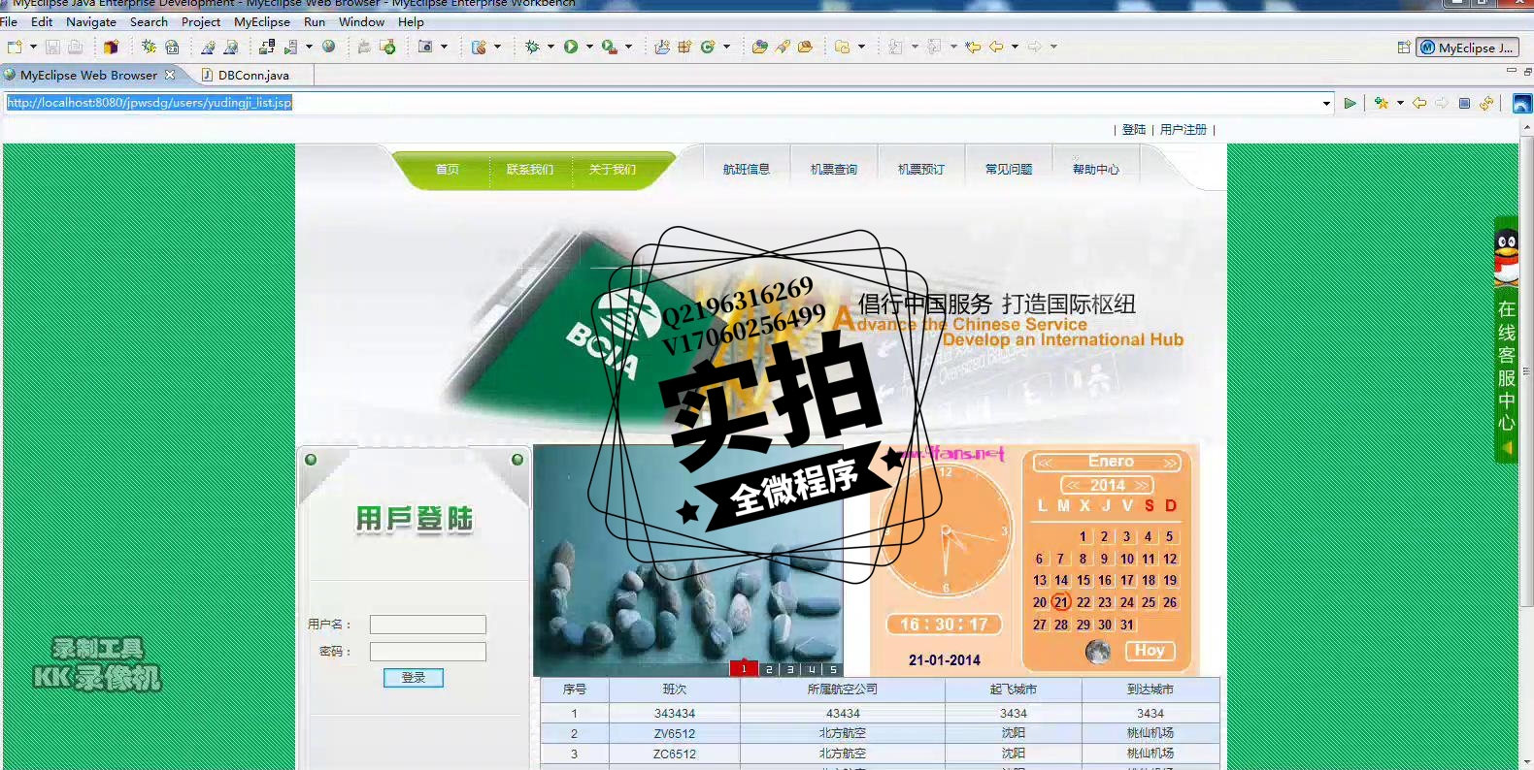This screenshot has width=1534, height=770.
Task: Click the browser Back arrow icon
Action: (x=1419, y=103)
